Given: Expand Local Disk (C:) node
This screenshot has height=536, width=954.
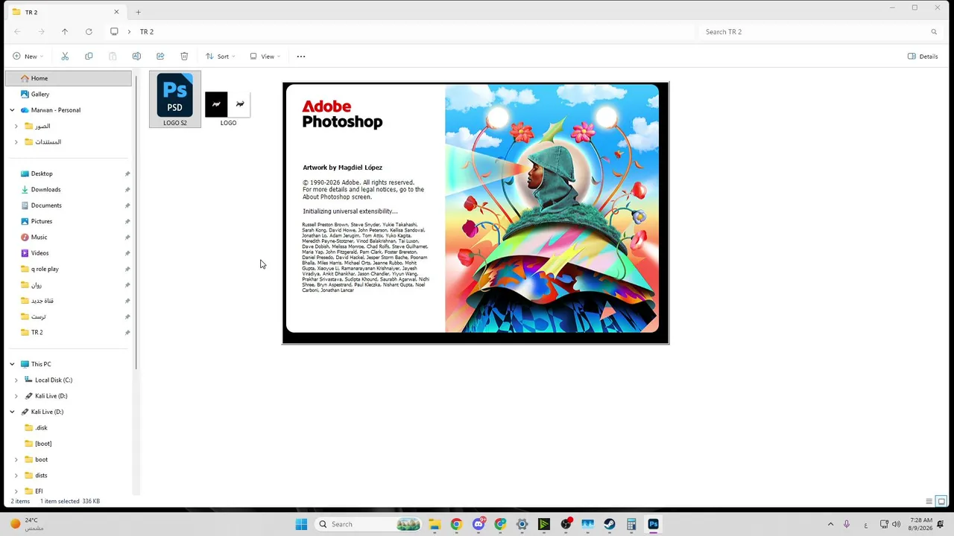Looking at the screenshot, I should click(16, 380).
